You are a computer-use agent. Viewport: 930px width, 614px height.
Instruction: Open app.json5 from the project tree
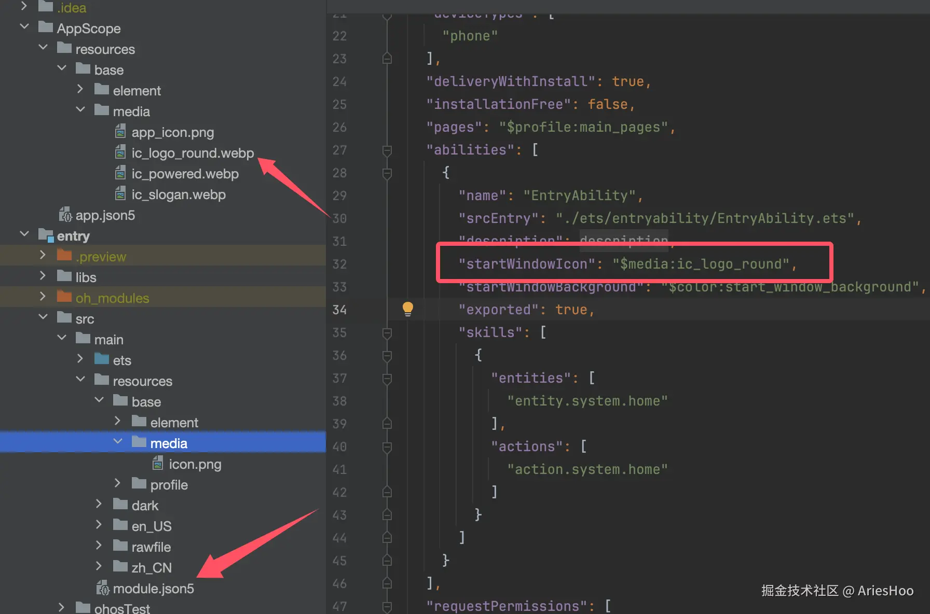click(x=105, y=215)
